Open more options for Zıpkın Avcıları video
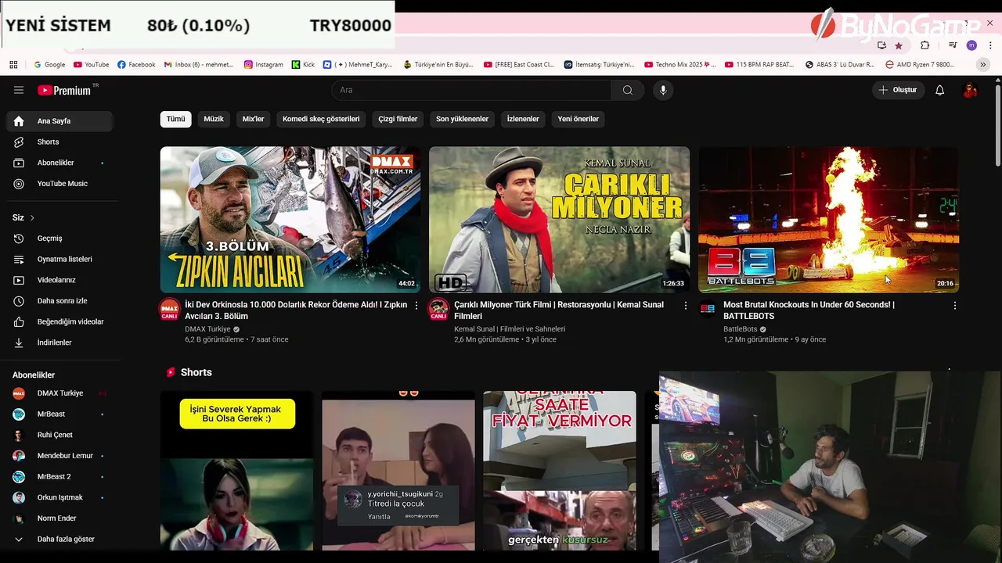1002x563 pixels. coord(416,306)
